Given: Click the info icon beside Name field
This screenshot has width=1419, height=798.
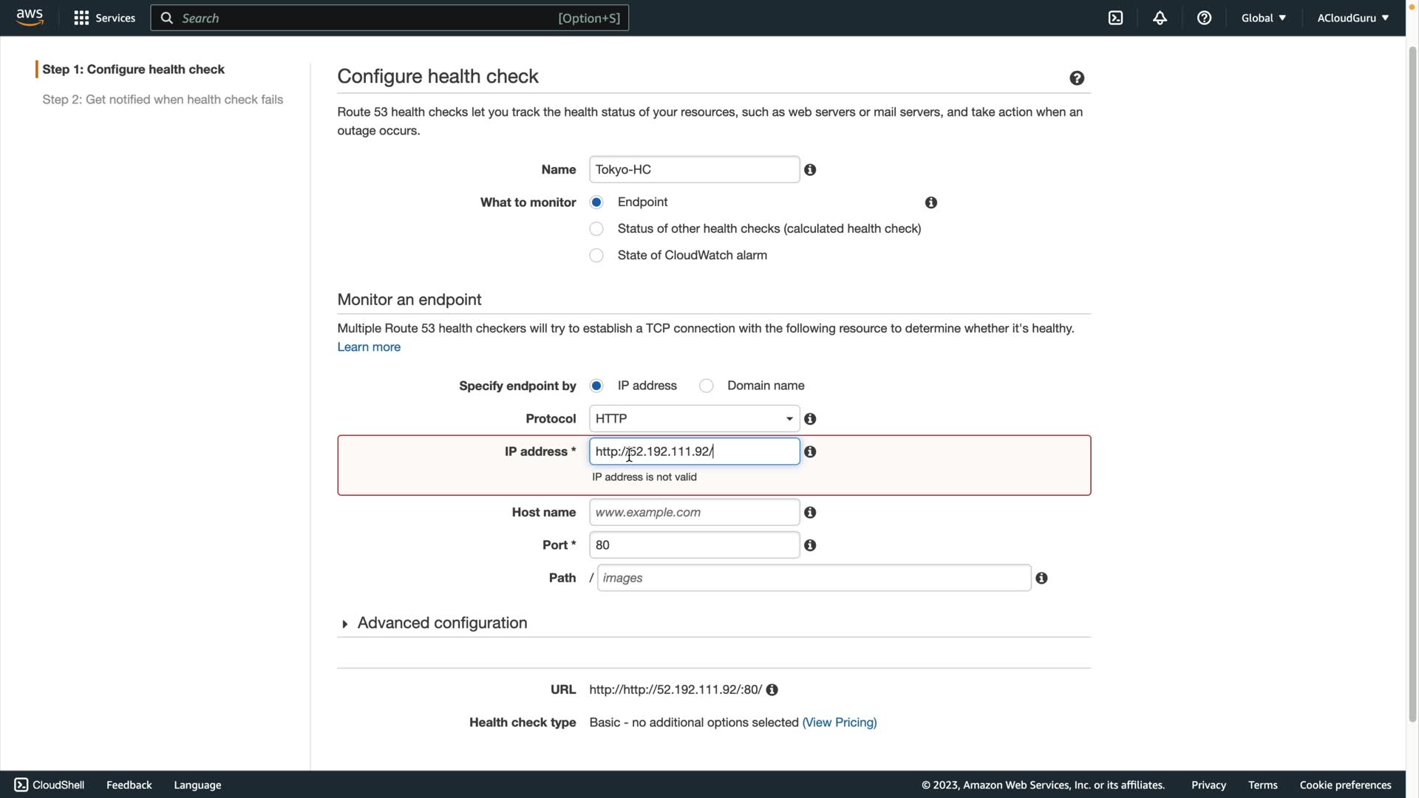Looking at the screenshot, I should tap(810, 170).
